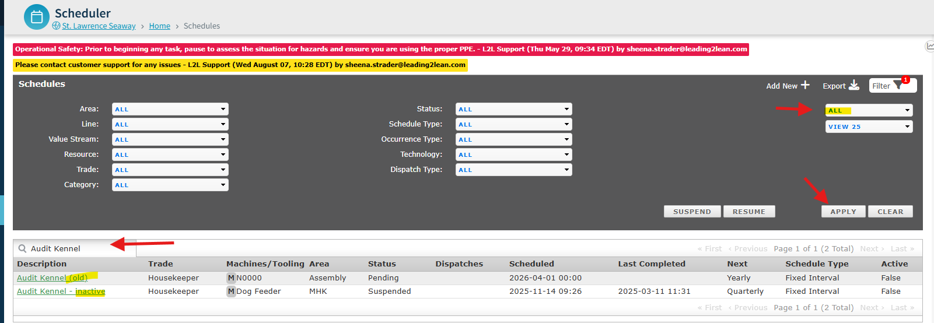Go to the Home breadcrumb link
Screen dimensions: 934x323
[x=159, y=26]
